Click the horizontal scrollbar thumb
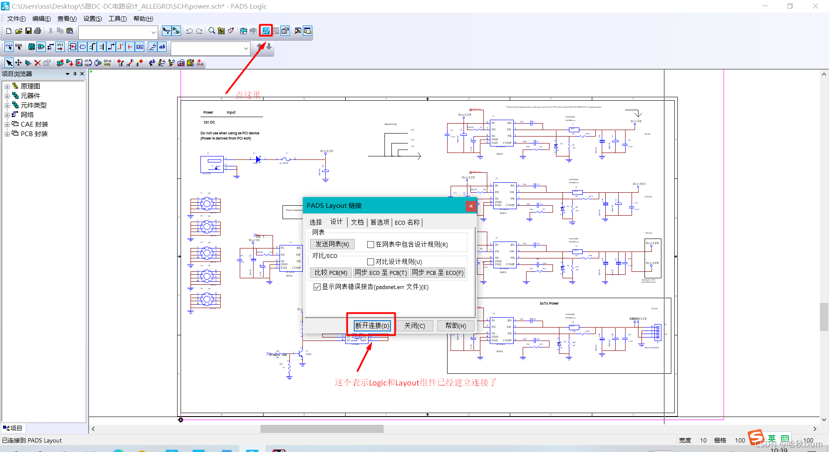Screen dimensions: 829x452 (322, 429)
